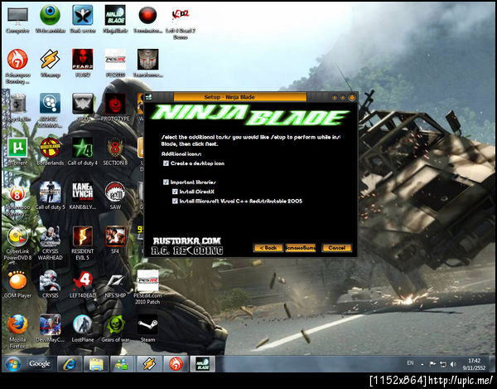Launch the Winamp desktop shortcut
This screenshot has height=389, width=497.
tap(50, 63)
